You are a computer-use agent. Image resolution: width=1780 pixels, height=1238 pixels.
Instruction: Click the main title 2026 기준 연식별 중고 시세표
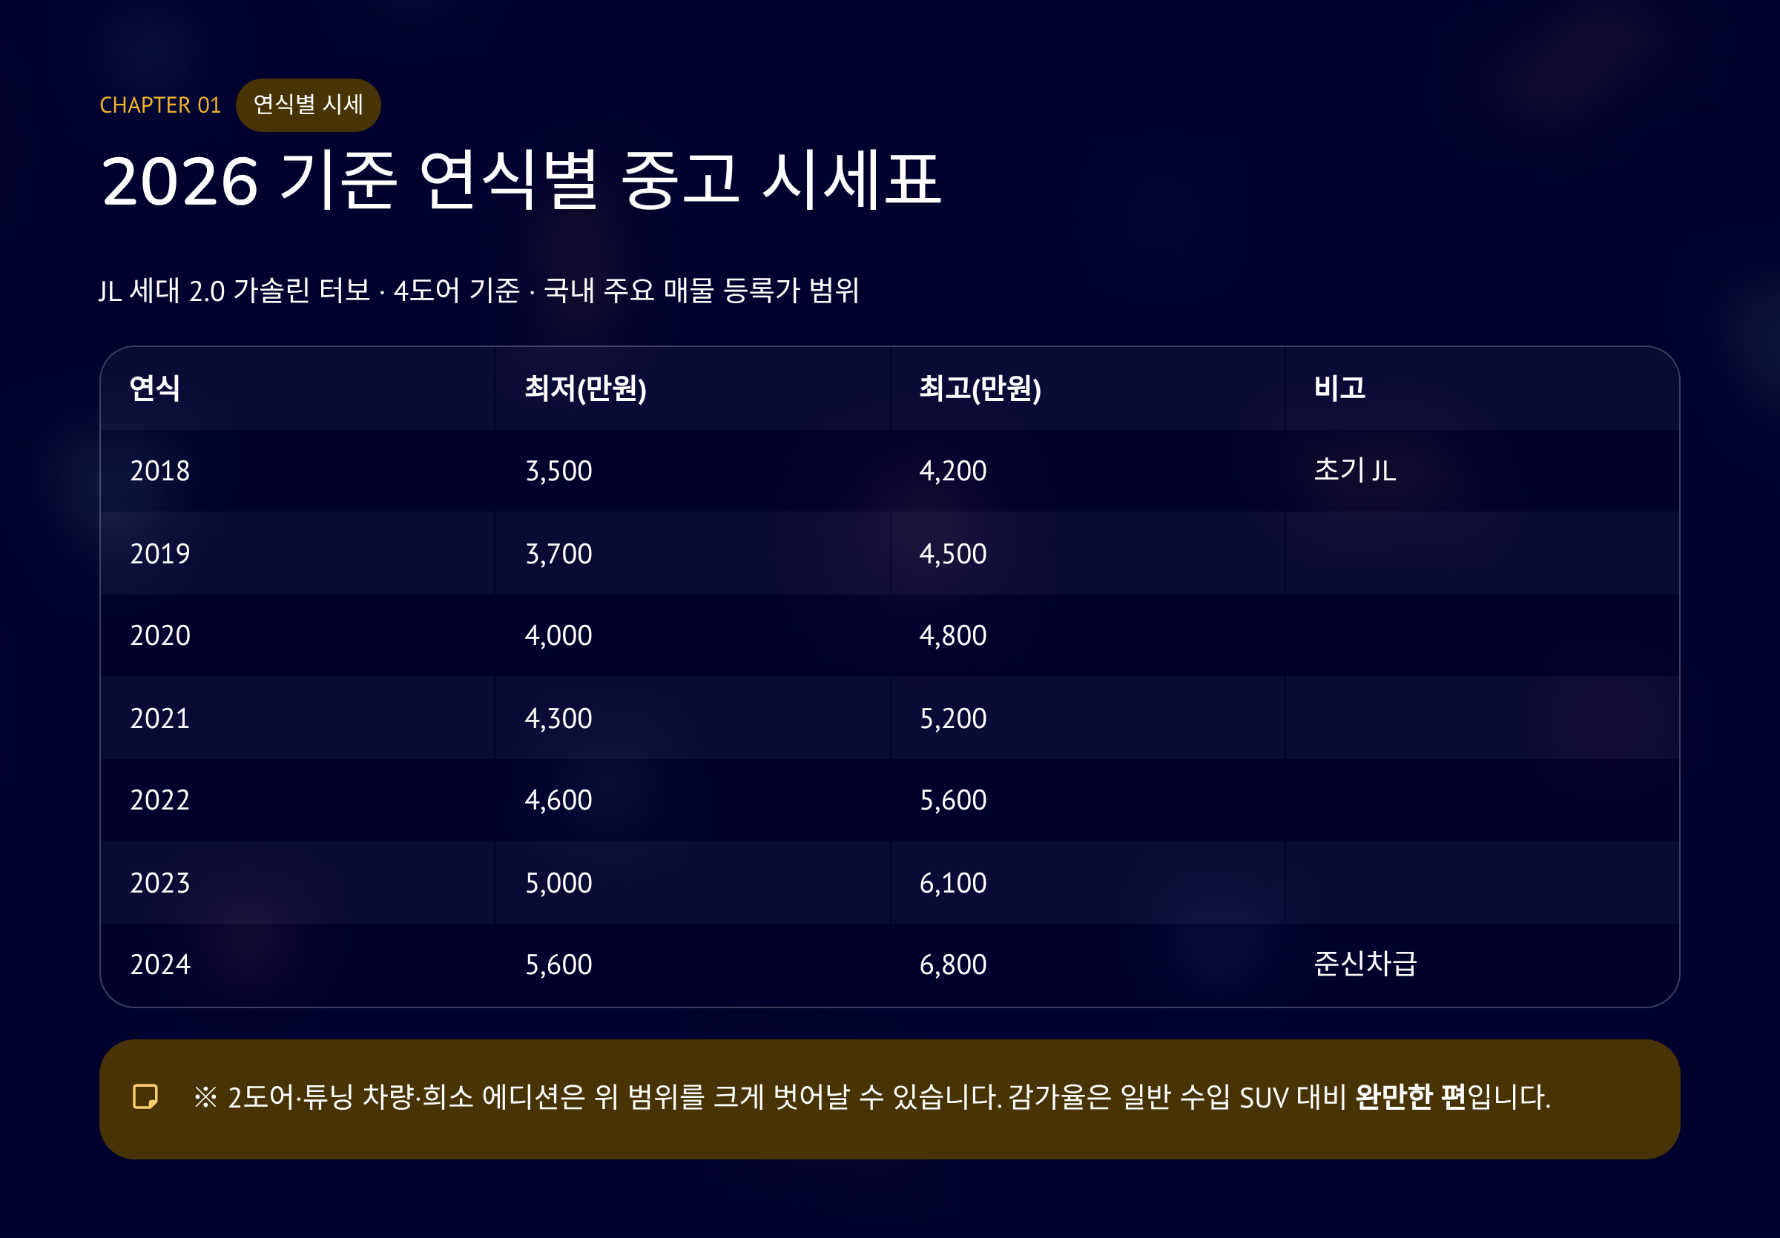521,179
